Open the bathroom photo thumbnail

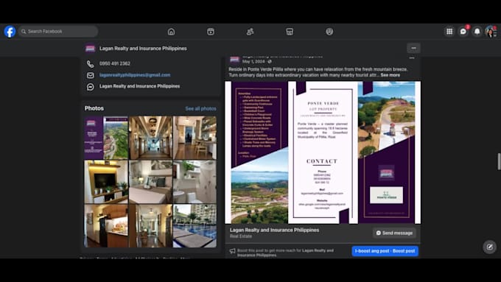[195, 182]
